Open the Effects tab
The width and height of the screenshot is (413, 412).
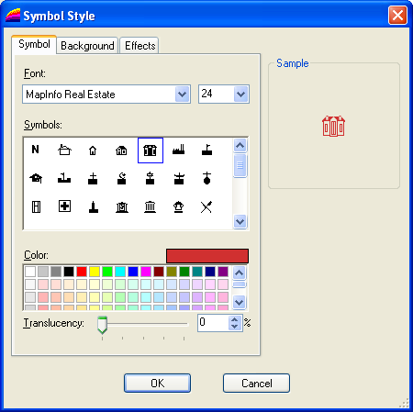pyautogui.click(x=140, y=46)
